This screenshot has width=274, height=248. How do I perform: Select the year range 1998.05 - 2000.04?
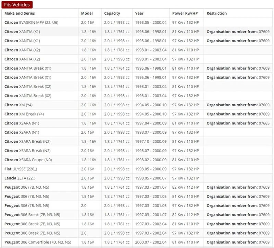click(151, 22)
